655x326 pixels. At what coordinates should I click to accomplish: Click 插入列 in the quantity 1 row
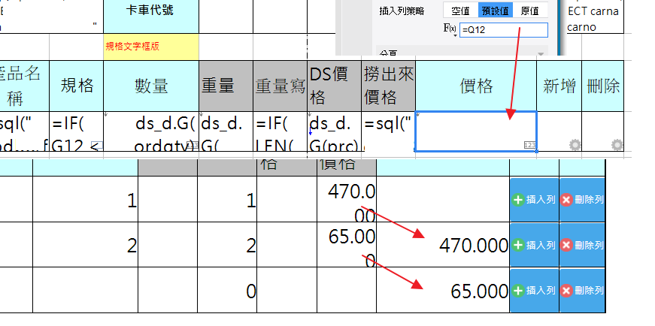[534, 200]
